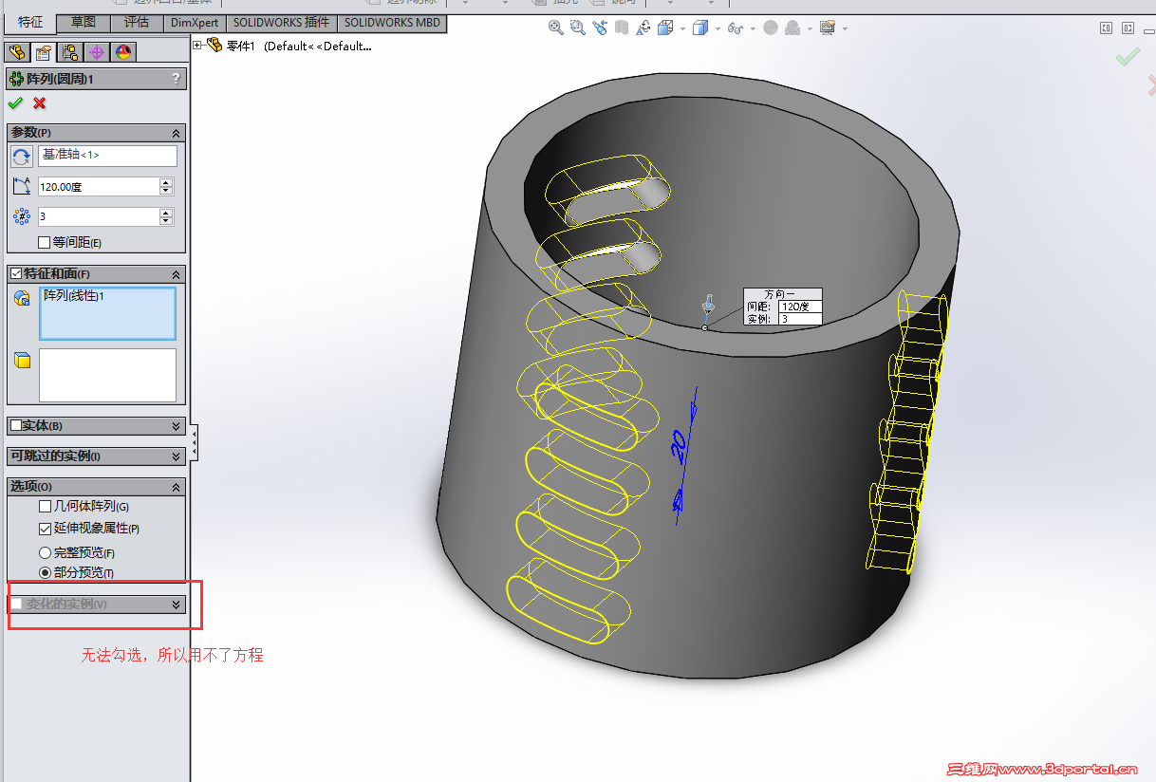The image size is (1156, 782).
Task: Toggle the 实体(B) checkbox
Action: tap(16, 425)
